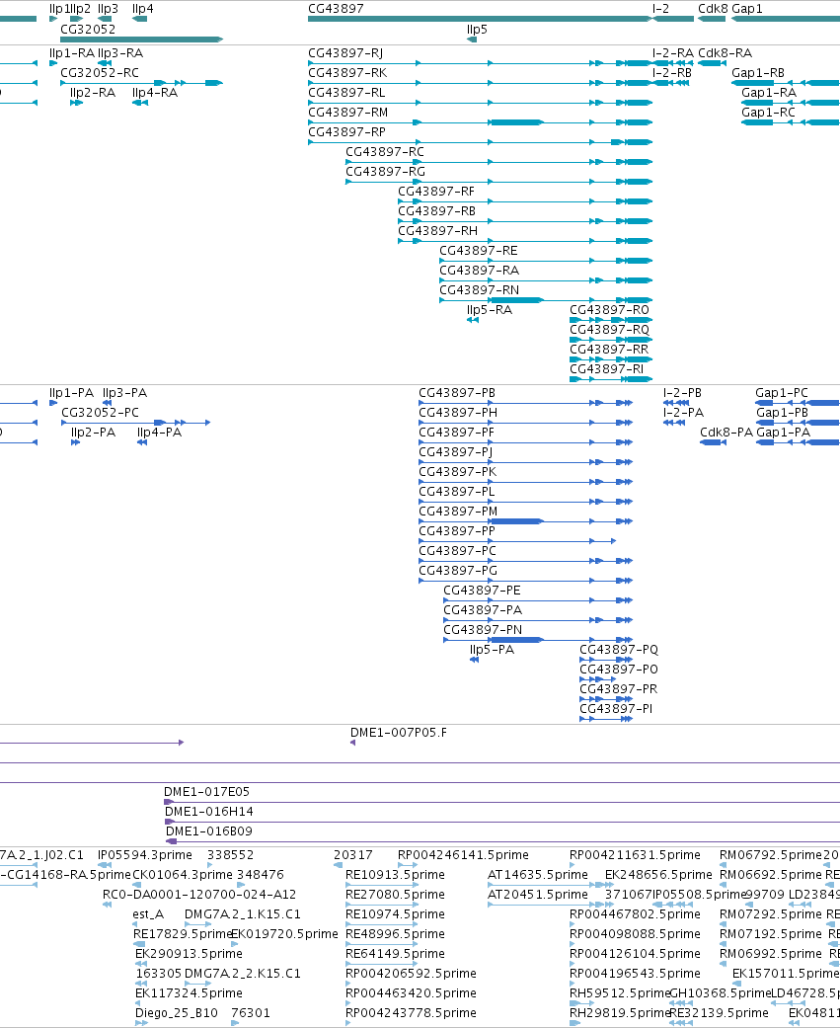Viewport: 840px width, 1028px height.
Task: Select protein CG43897-PI
Action: [x=616, y=708]
